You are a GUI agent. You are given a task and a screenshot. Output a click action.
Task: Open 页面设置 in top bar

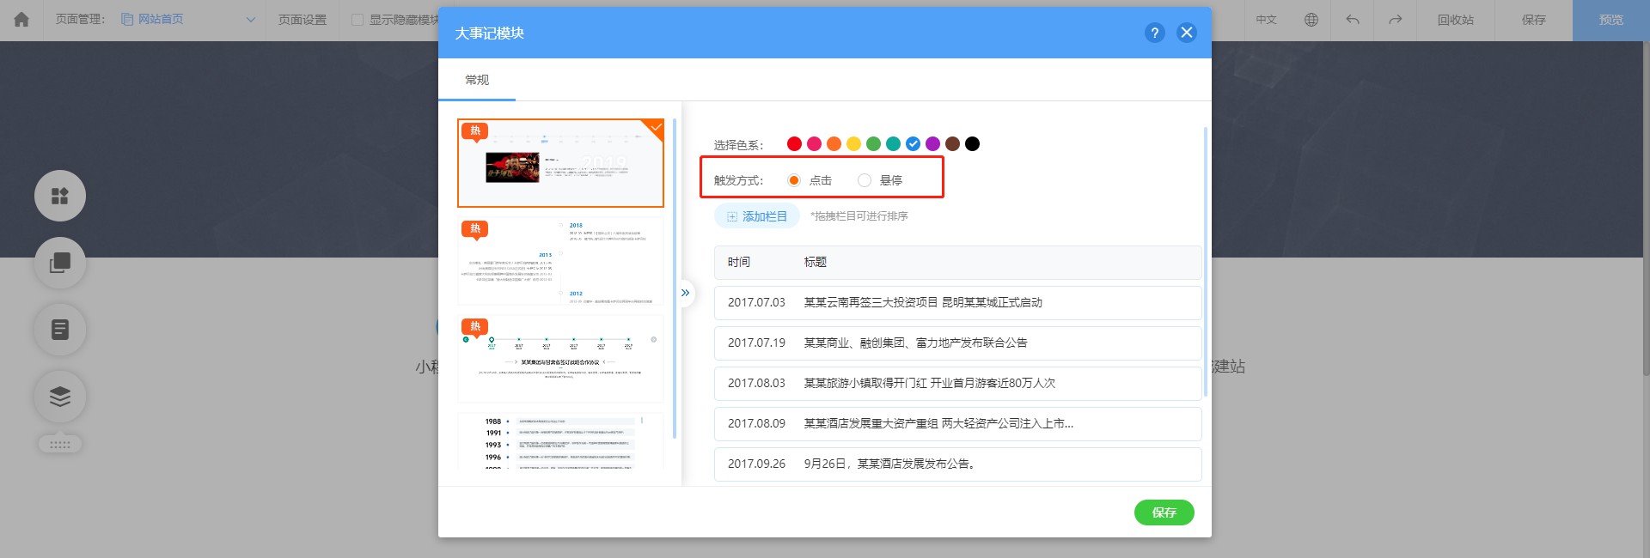302,20
